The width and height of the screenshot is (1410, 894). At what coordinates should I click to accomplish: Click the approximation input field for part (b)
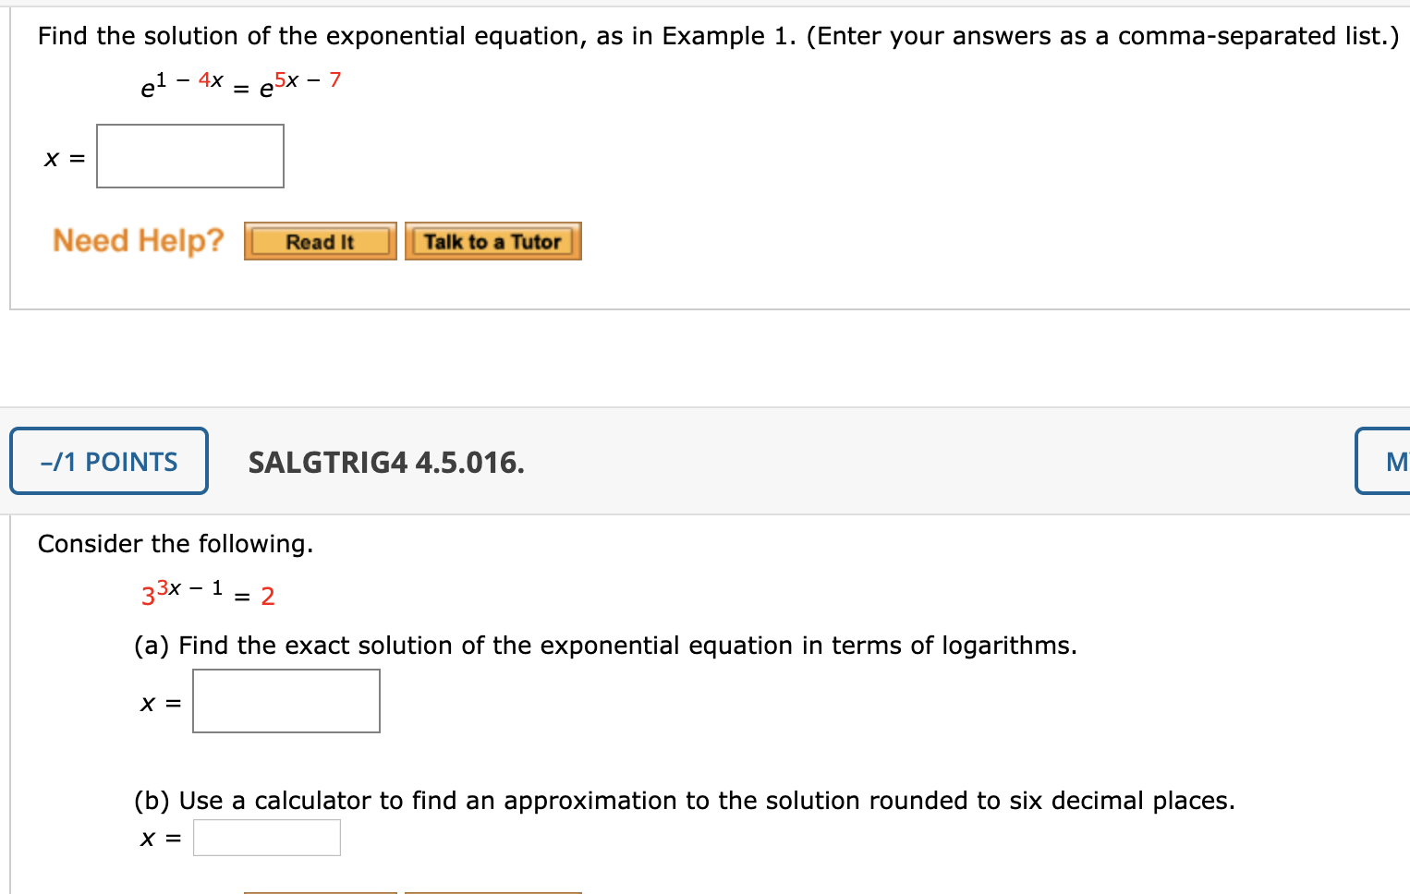[266, 837]
